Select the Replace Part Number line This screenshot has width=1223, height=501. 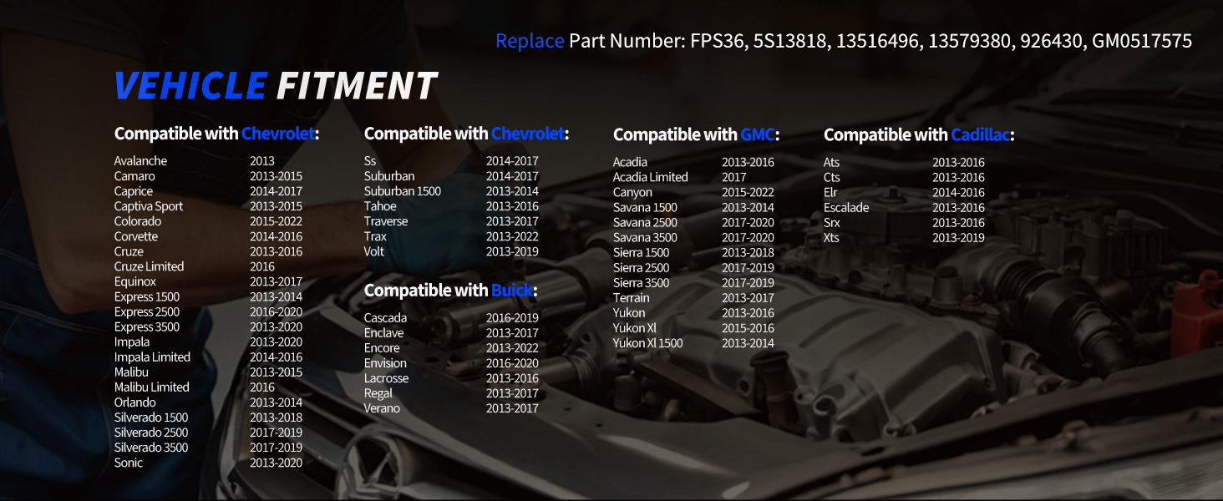tap(844, 40)
